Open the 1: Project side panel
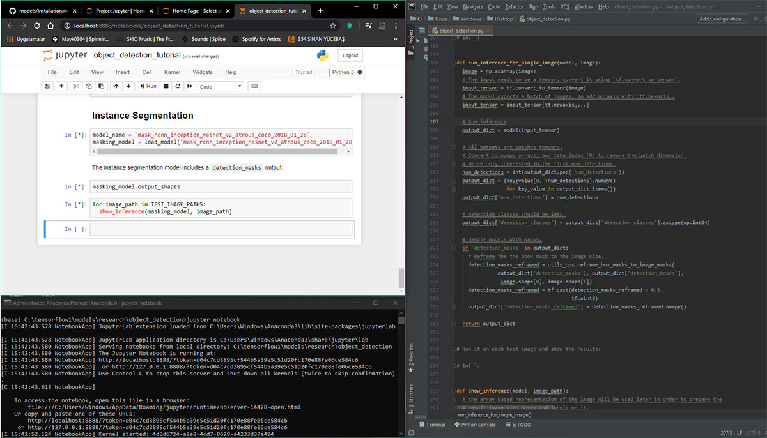The width and height of the screenshot is (767, 438). (411, 42)
